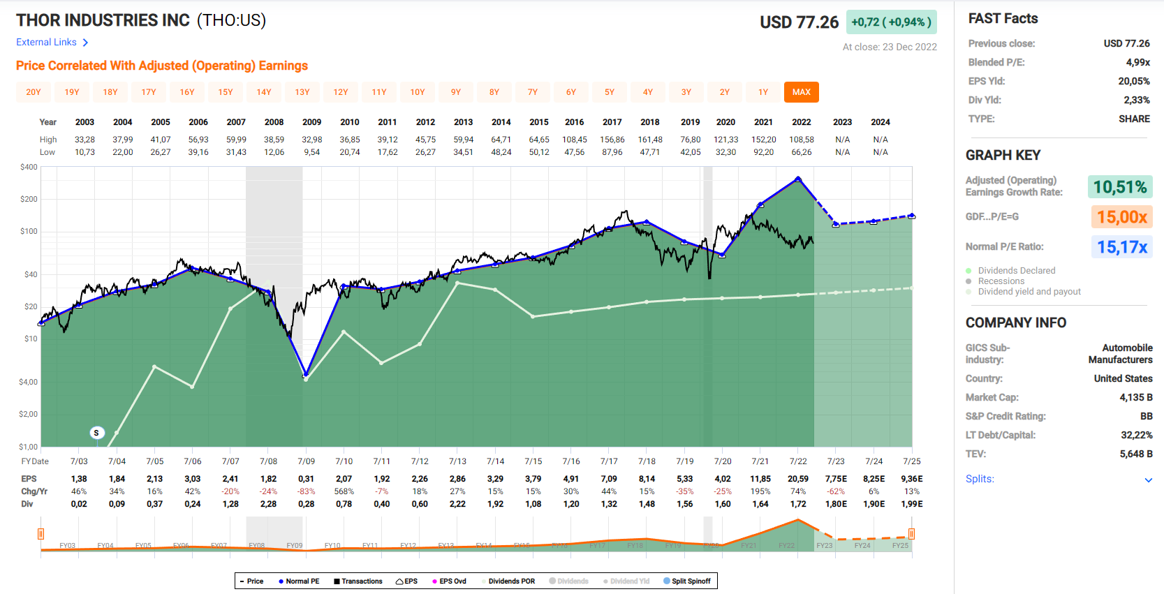1164x594 pixels.
Task: Switch to the 1Y chart range
Action: tap(763, 92)
